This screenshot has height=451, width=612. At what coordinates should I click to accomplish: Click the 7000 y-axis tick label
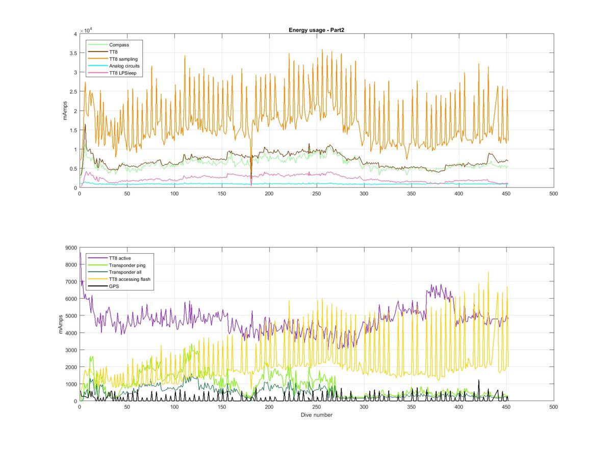(70, 282)
